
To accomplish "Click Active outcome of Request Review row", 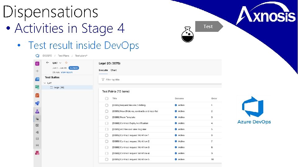I will point(180,105).
